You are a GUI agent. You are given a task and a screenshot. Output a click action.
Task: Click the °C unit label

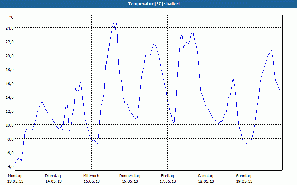[12, 17]
